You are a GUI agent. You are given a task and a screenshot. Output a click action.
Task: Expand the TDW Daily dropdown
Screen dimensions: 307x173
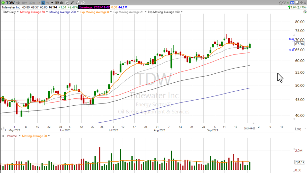pyautogui.click(x=18, y=12)
